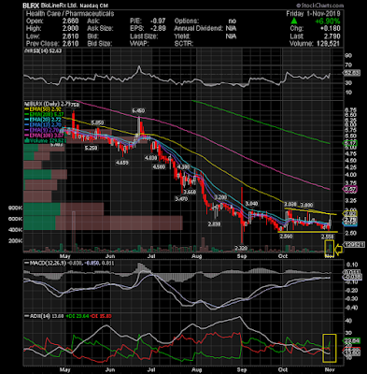Image resolution: width=367 pixels, height=374 pixels.
Task: Click the green EMA 200 value tag on right axis
Action: click(x=350, y=143)
